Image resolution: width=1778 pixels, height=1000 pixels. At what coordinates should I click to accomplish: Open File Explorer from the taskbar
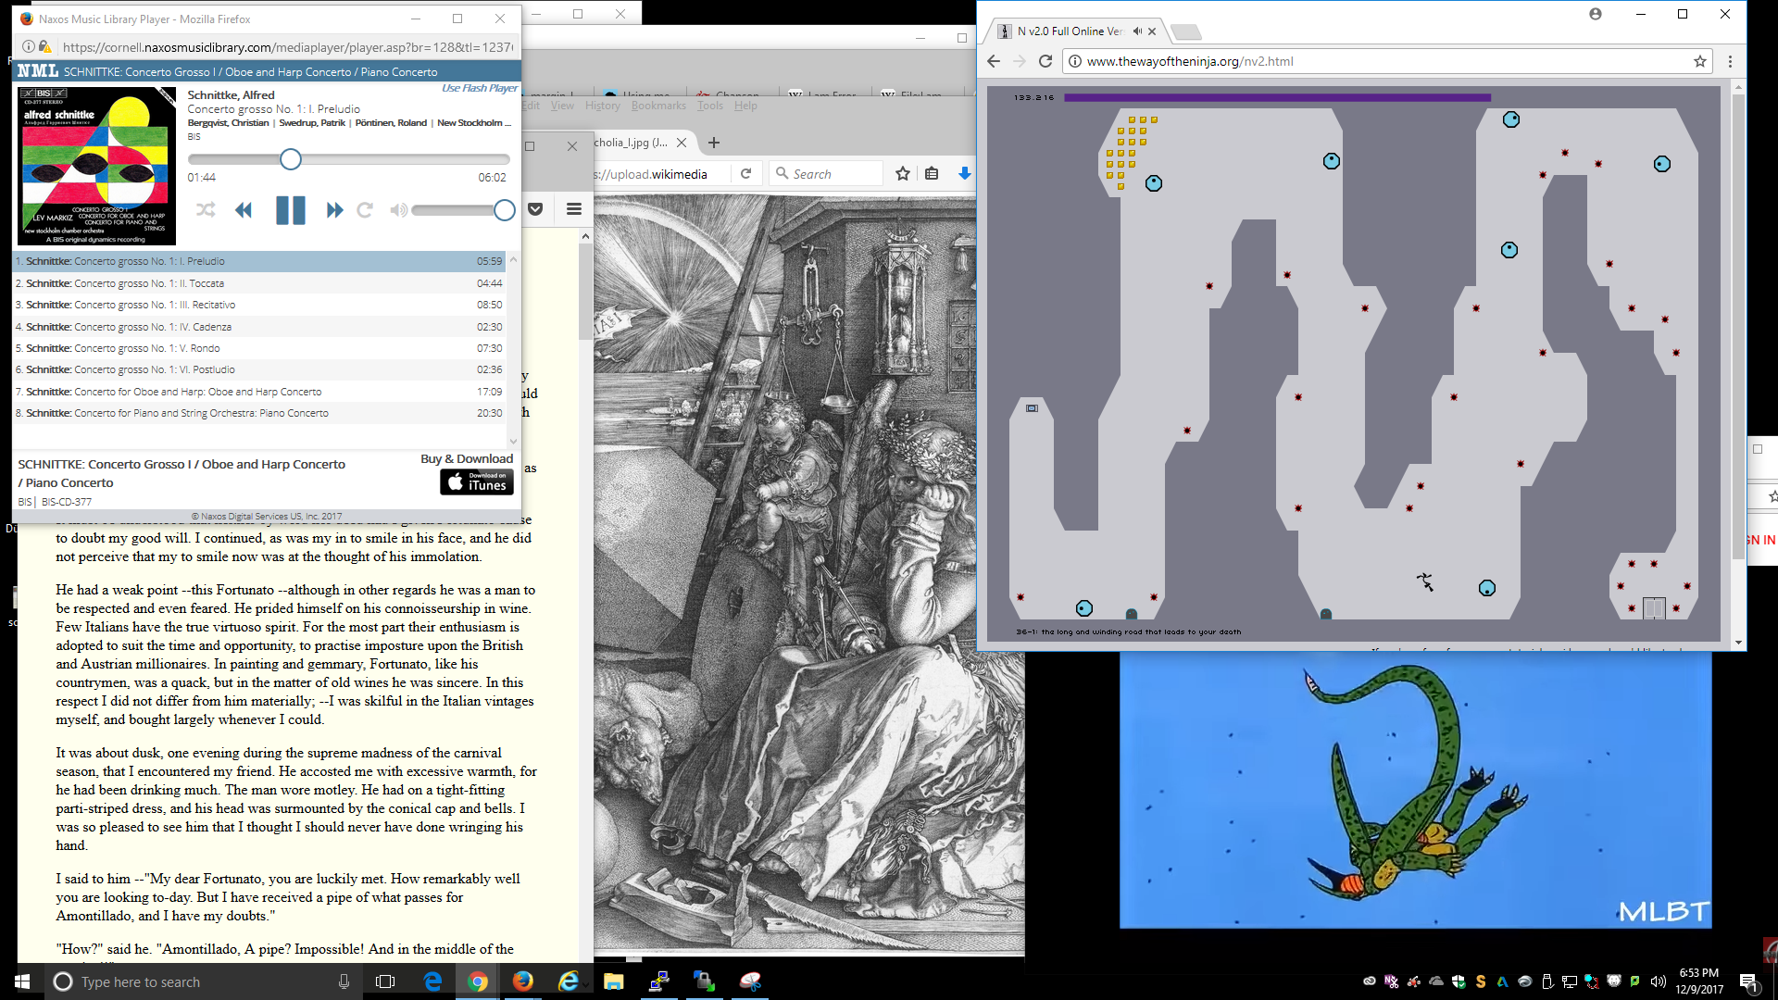[x=613, y=981]
